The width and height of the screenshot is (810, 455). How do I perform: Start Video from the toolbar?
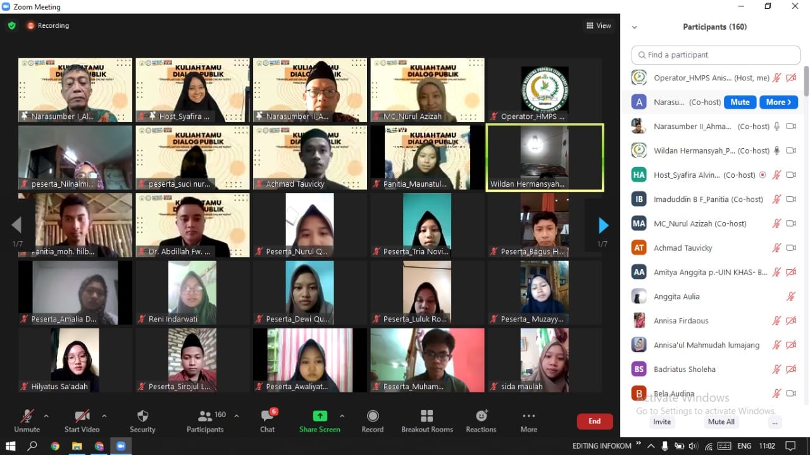pyautogui.click(x=82, y=421)
